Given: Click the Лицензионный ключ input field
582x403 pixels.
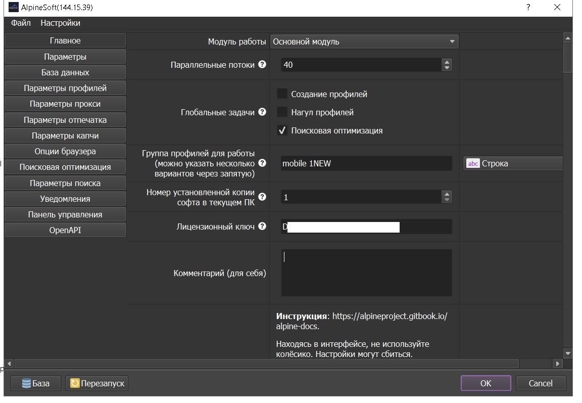Looking at the screenshot, I should pyautogui.click(x=367, y=227).
